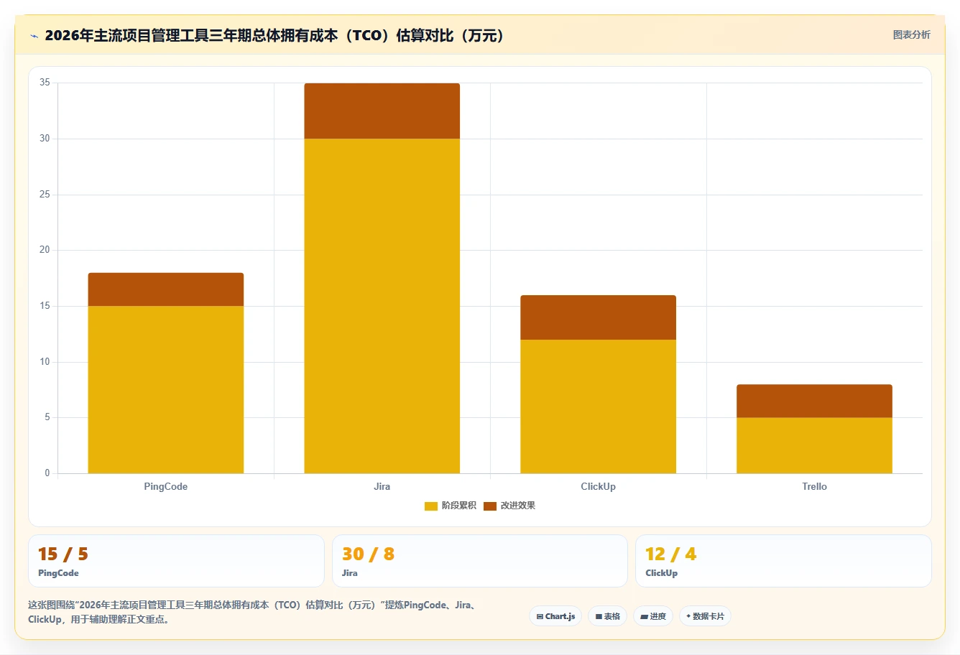This screenshot has width=960, height=655.
Task: Click the y-axis value 35
Action: [x=45, y=83]
